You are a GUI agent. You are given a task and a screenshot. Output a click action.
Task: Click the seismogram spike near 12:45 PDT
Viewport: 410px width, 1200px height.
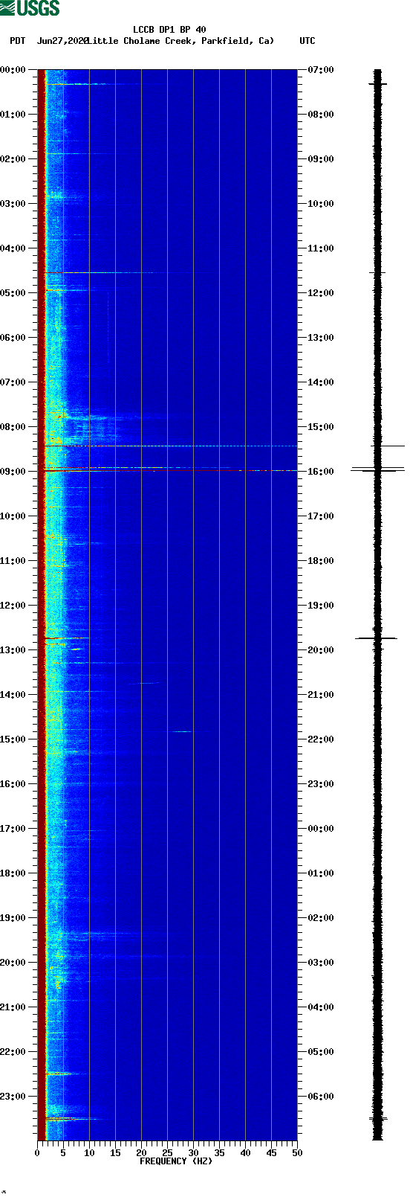tap(377, 638)
